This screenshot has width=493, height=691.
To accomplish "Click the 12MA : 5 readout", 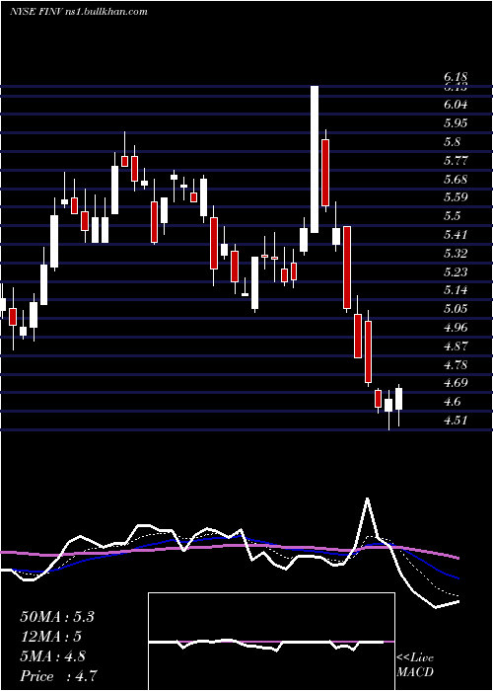I will 51,637.
